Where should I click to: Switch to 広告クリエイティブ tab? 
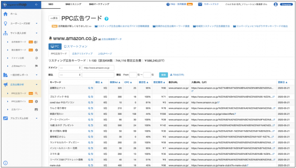click(x=82, y=54)
